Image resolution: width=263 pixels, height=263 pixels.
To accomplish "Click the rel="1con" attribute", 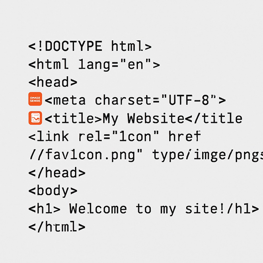I will pos(119,136).
